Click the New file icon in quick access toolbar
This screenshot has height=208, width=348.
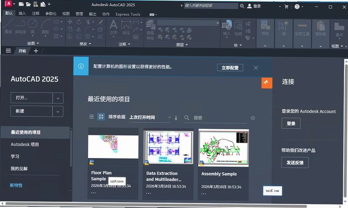coord(21,4)
